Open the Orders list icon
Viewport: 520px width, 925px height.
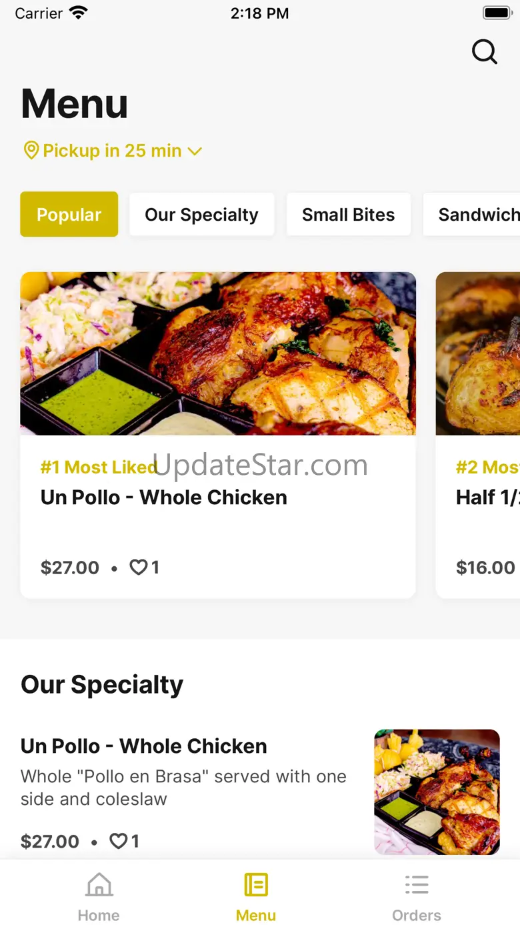pos(417,886)
